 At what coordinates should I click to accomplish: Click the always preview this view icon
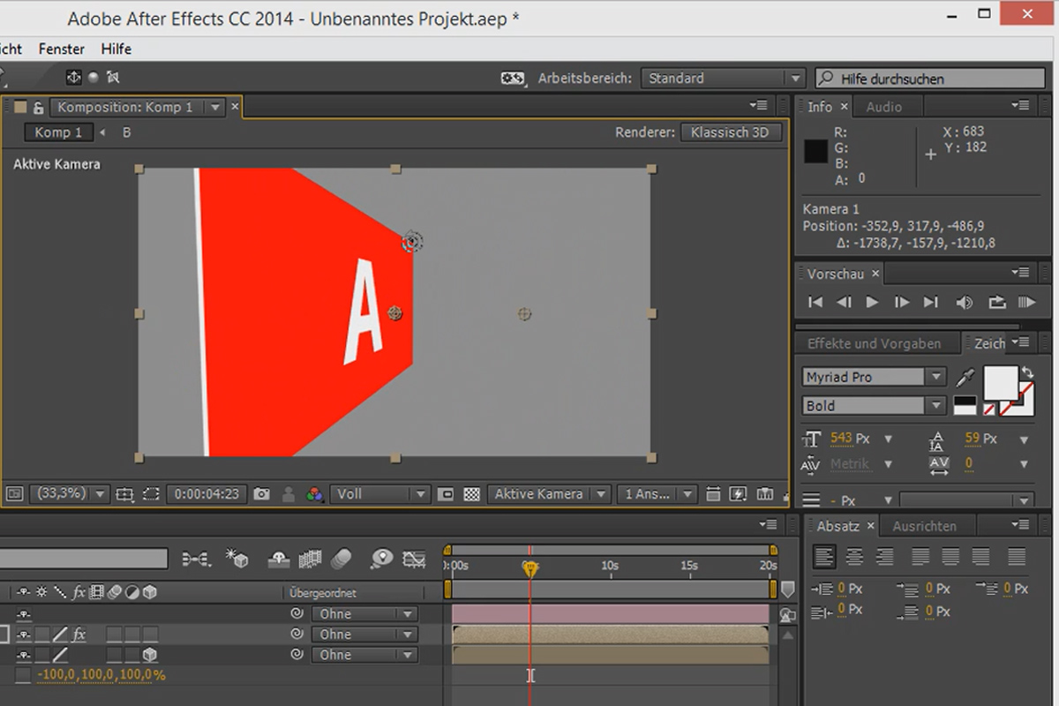tap(14, 494)
